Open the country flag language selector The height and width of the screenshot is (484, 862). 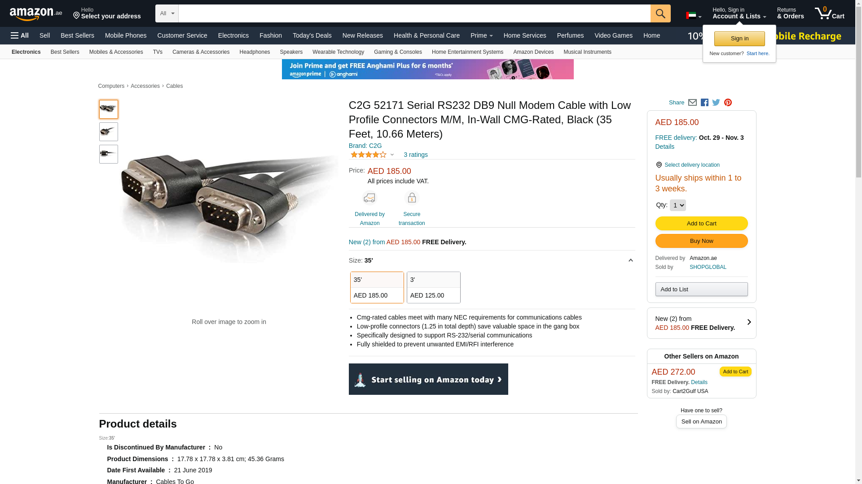(x=693, y=16)
